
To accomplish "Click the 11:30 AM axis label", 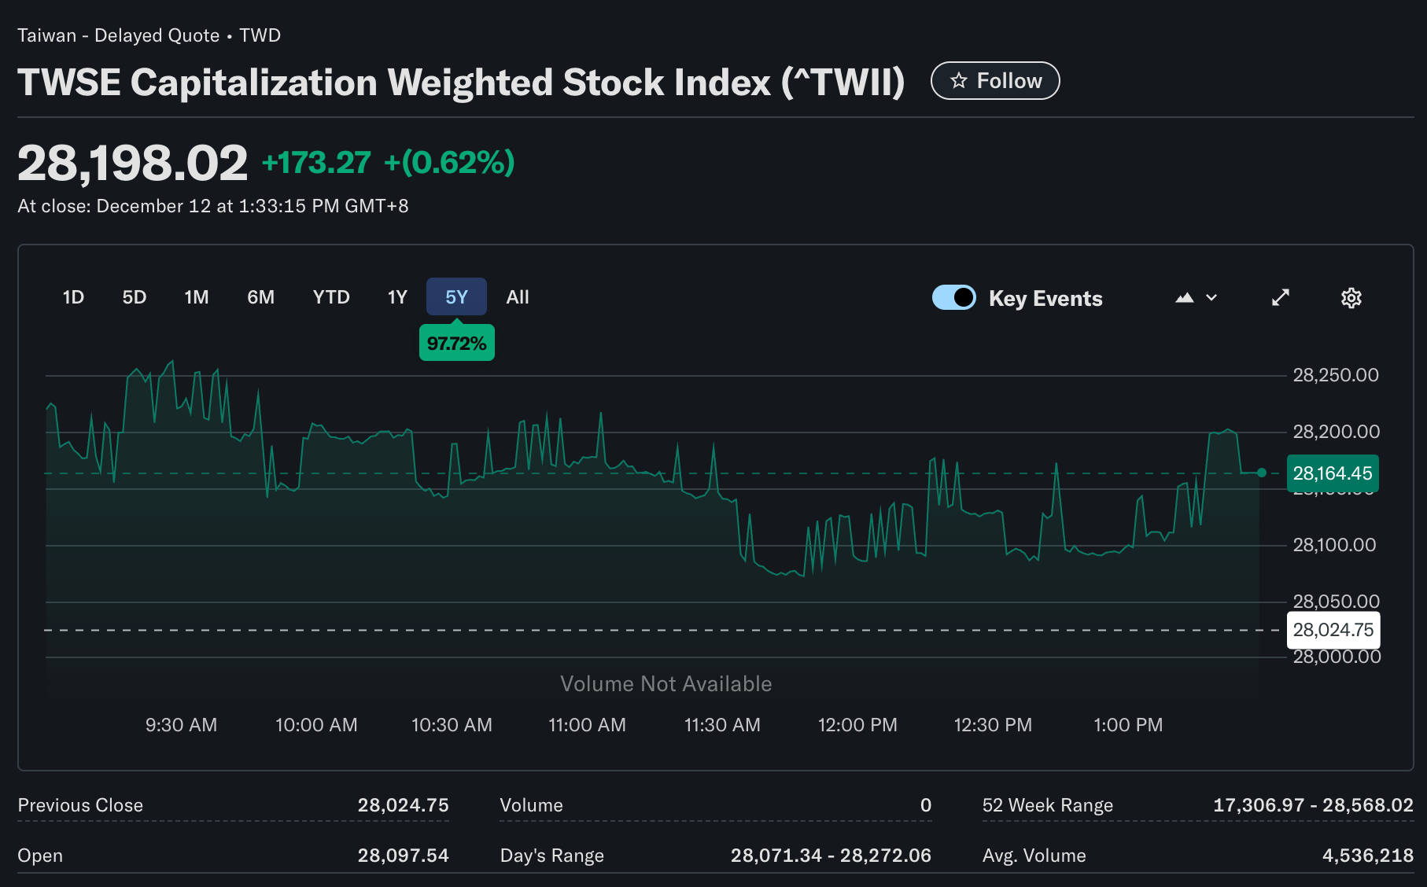I will (722, 725).
